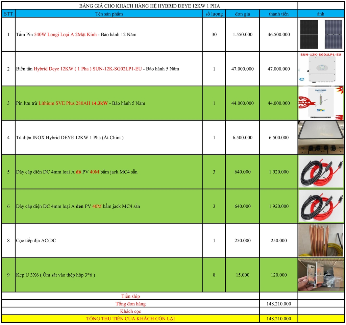Open the U clamp 'Kẹp U 3X6' image

(321, 275)
